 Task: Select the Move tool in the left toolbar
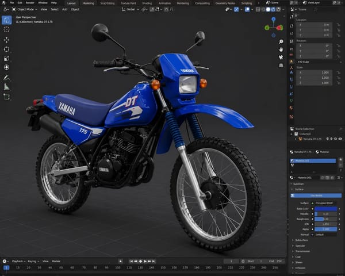click(6, 40)
